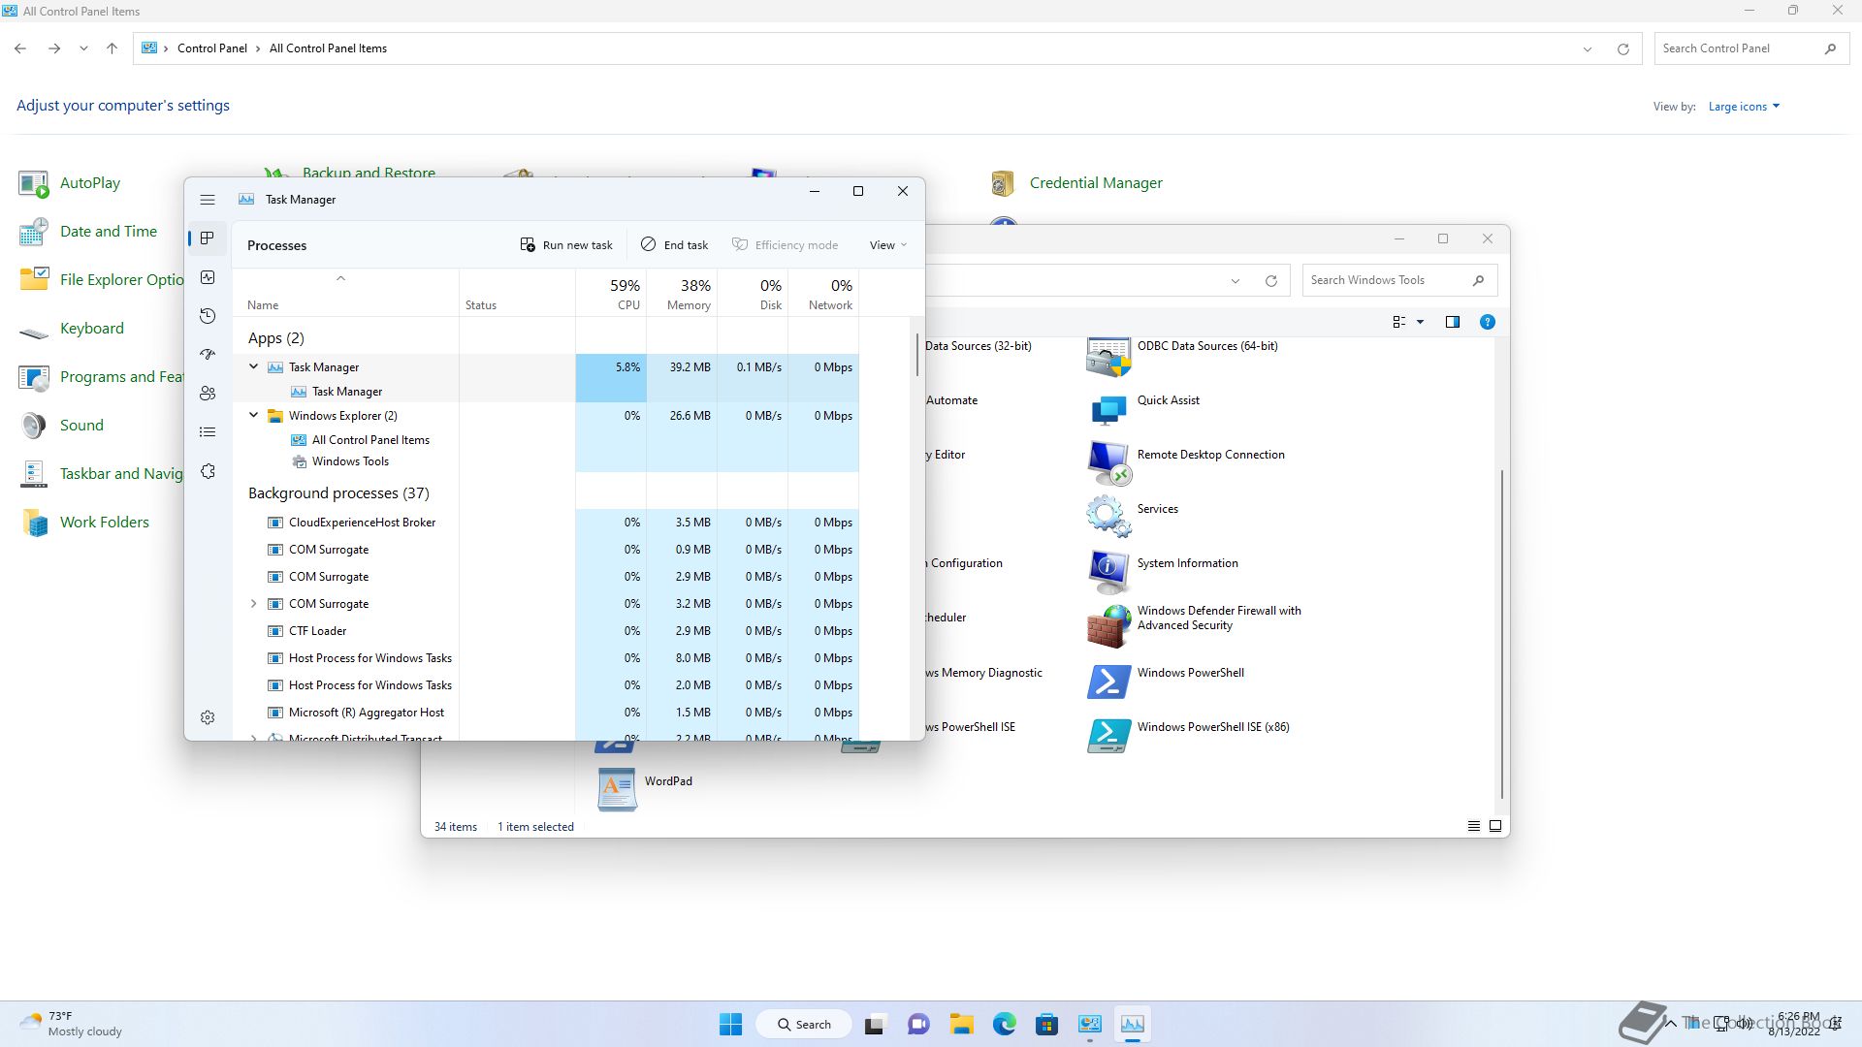Open Users page in Task Manager sidebar
Screen dimensions: 1862x1047
pyautogui.click(x=208, y=394)
